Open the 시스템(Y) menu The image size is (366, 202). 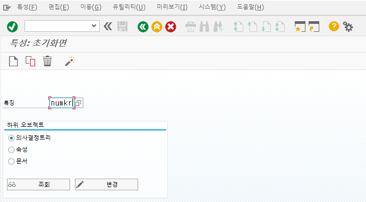[212, 7]
